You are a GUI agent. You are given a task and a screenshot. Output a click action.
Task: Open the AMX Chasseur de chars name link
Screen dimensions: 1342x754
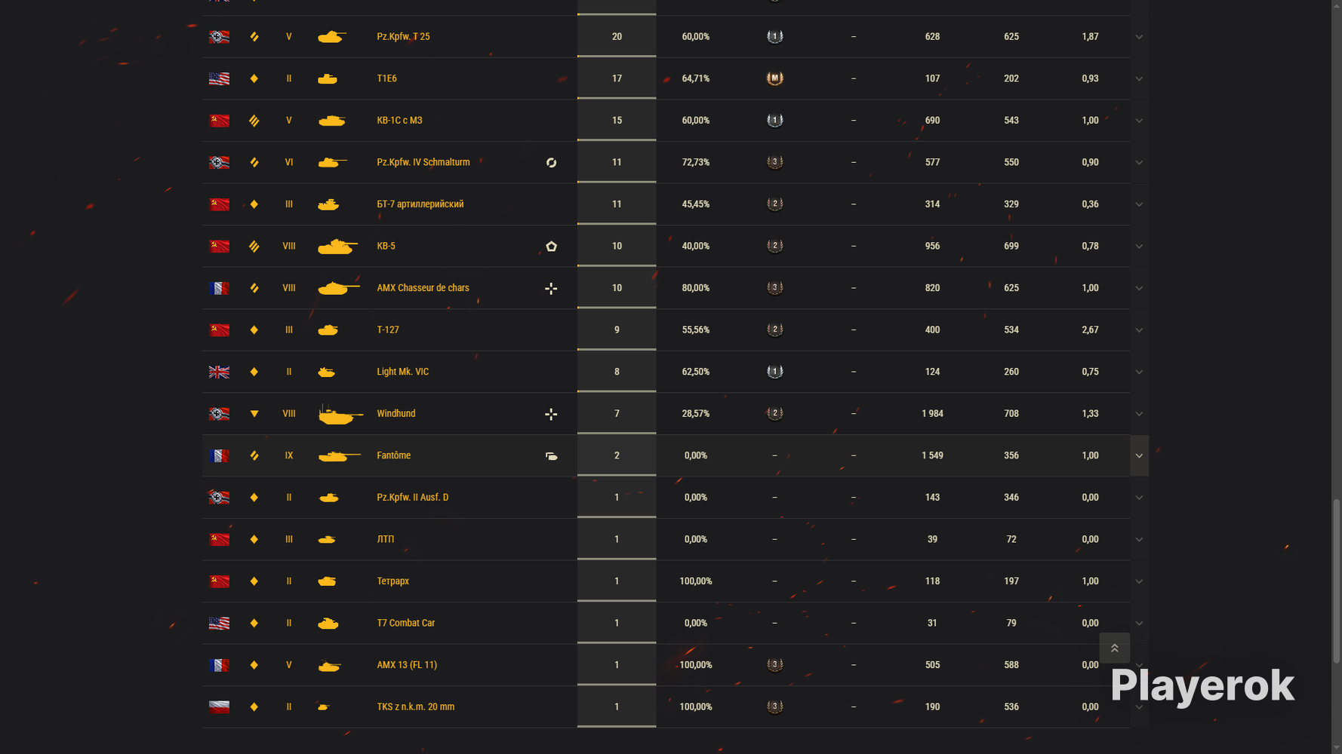click(423, 288)
